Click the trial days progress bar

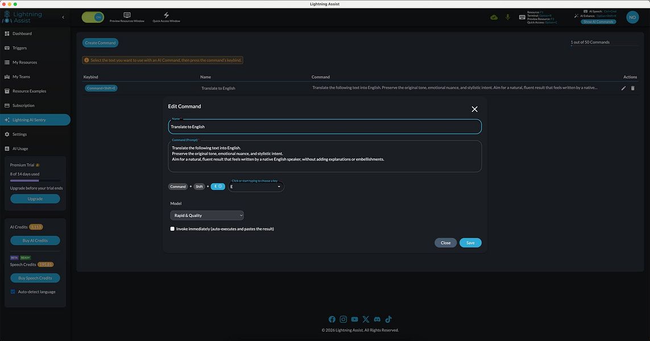tap(35, 181)
